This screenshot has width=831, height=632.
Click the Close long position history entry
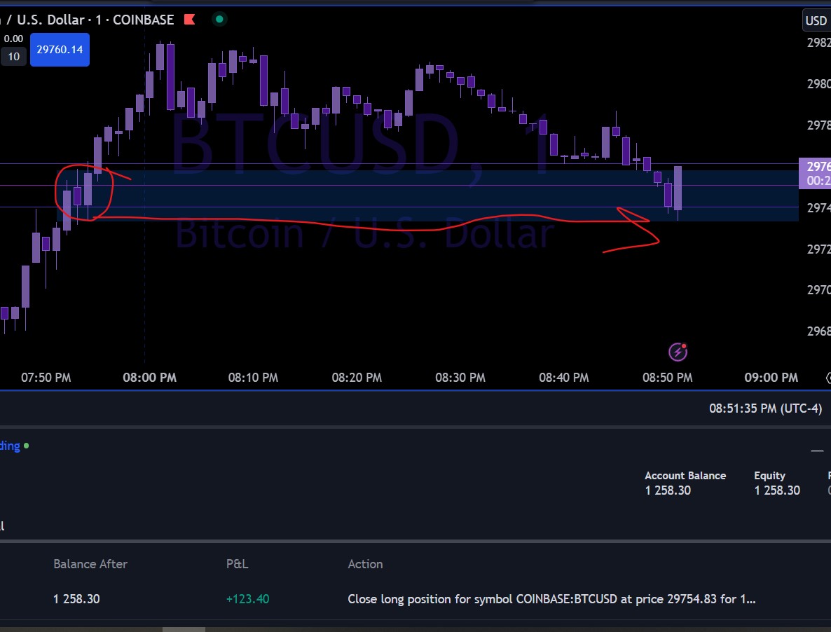(x=551, y=599)
